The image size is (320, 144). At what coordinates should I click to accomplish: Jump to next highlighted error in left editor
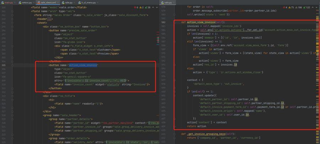pyautogui.click(x=157, y=7)
